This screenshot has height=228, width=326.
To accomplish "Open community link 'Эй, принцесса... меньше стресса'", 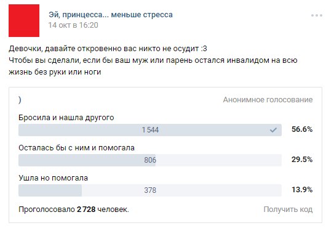I will [111, 15].
